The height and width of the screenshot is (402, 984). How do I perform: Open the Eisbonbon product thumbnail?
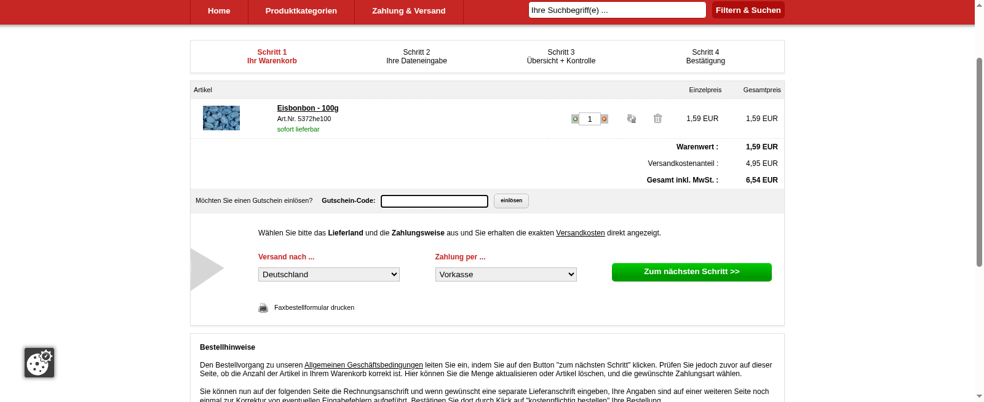(221, 118)
